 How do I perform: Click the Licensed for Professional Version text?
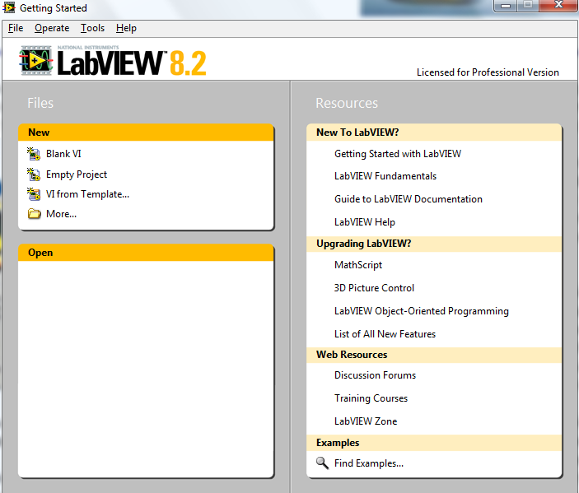click(x=488, y=72)
